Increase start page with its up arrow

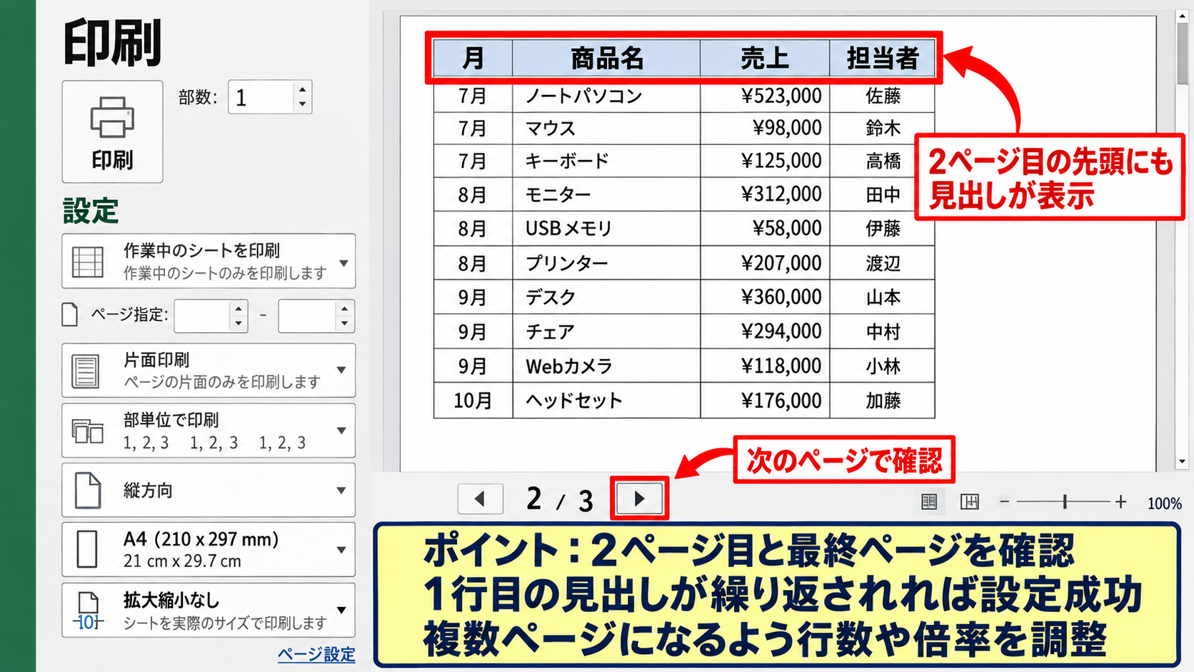tap(239, 309)
